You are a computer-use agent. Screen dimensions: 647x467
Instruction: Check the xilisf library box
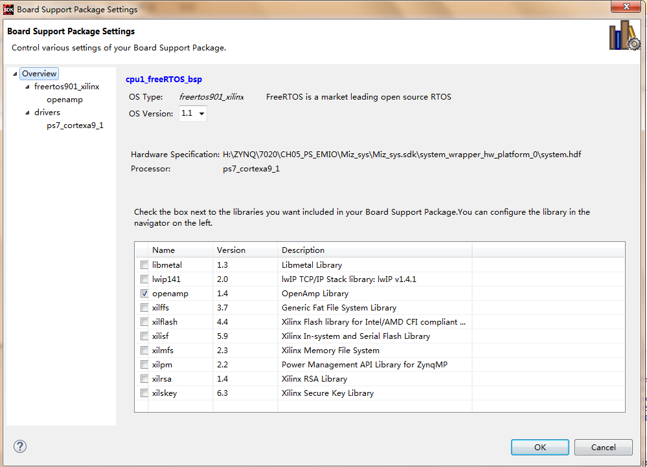144,336
